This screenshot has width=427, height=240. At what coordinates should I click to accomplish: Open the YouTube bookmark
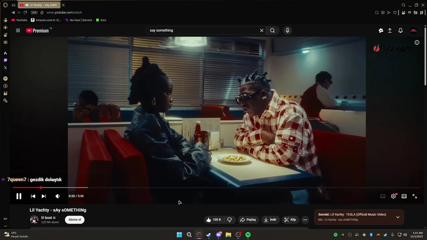point(19,20)
